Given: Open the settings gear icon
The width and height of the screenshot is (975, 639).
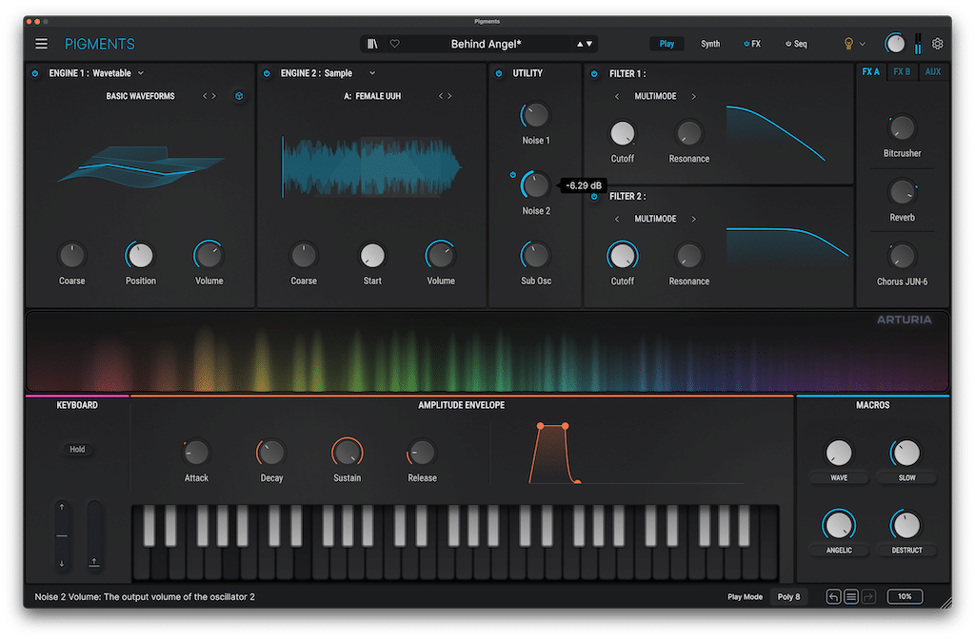Looking at the screenshot, I should (937, 44).
